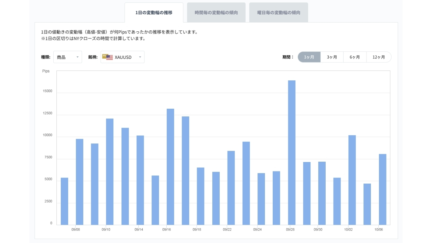The height and width of the screenshot is (243, 432).
Task: Click the 09/08 x-axis date label
Action: 76,230
